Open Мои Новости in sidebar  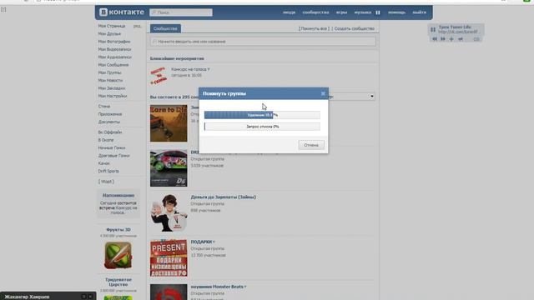pos(110,81)
